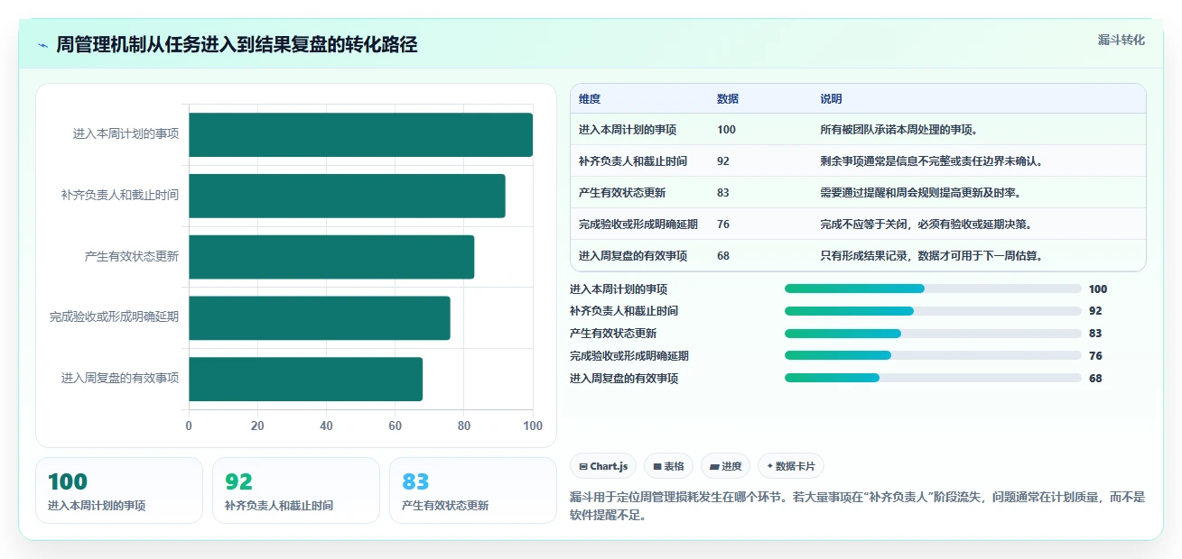The width and height of the screenshot is (1182, 559).
Task: Click the progress bar for 进入本周计划的事项
Action: point(933,289)
